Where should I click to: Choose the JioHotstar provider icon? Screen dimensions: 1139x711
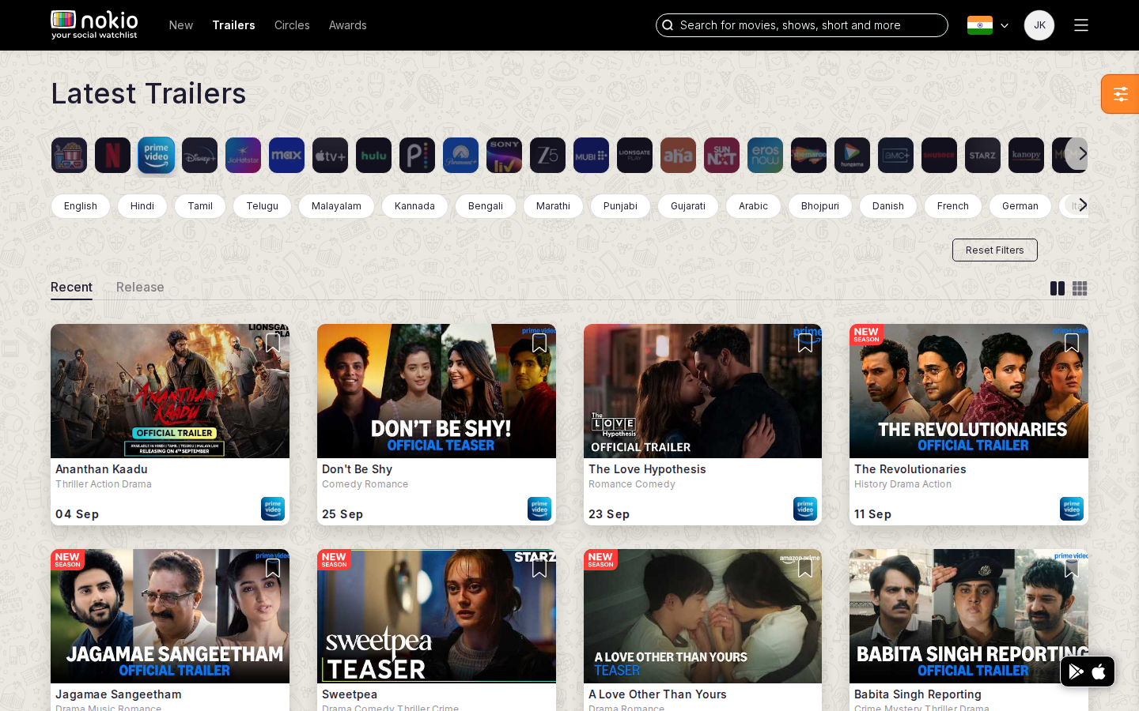pyautogui.click(x=243, y=156)
